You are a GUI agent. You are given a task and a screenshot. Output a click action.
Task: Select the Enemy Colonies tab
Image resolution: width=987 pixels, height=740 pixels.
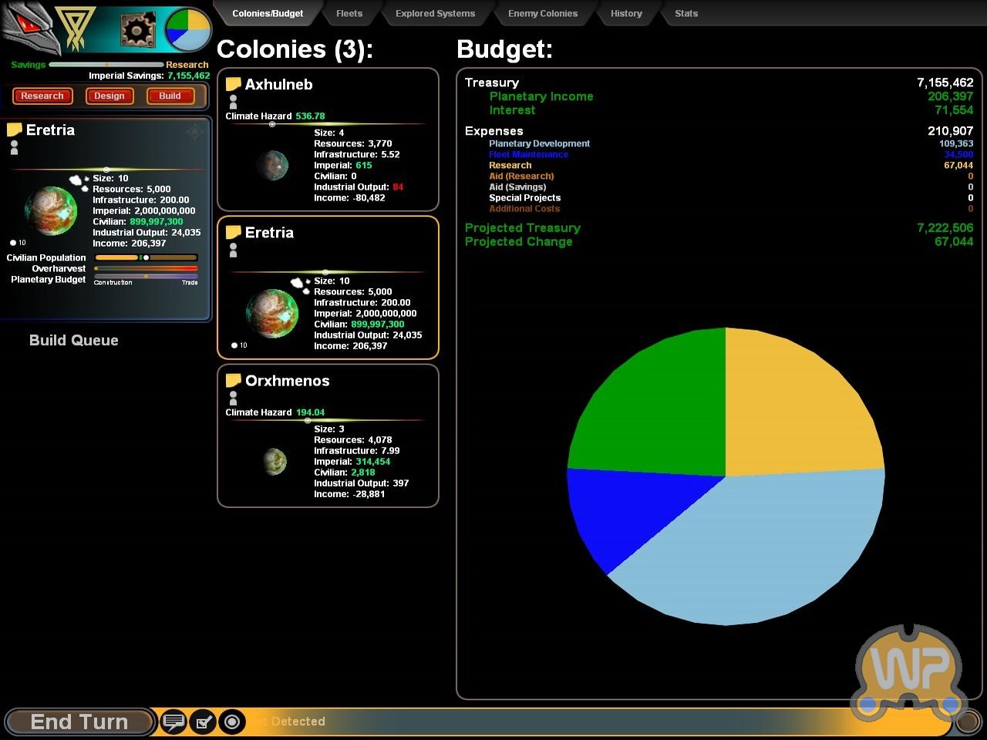pyautogui.click(x=542, y=13)
